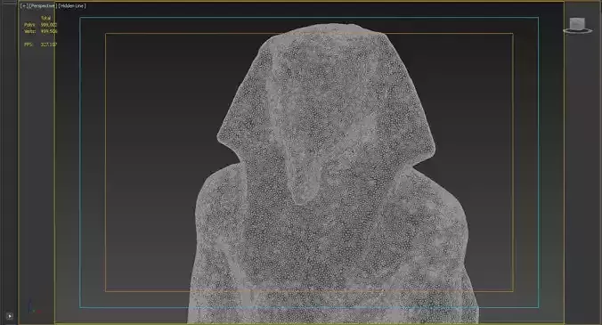602x325 pixels.
Task: Select the Polys count statistic text
Action: [40, 25]
